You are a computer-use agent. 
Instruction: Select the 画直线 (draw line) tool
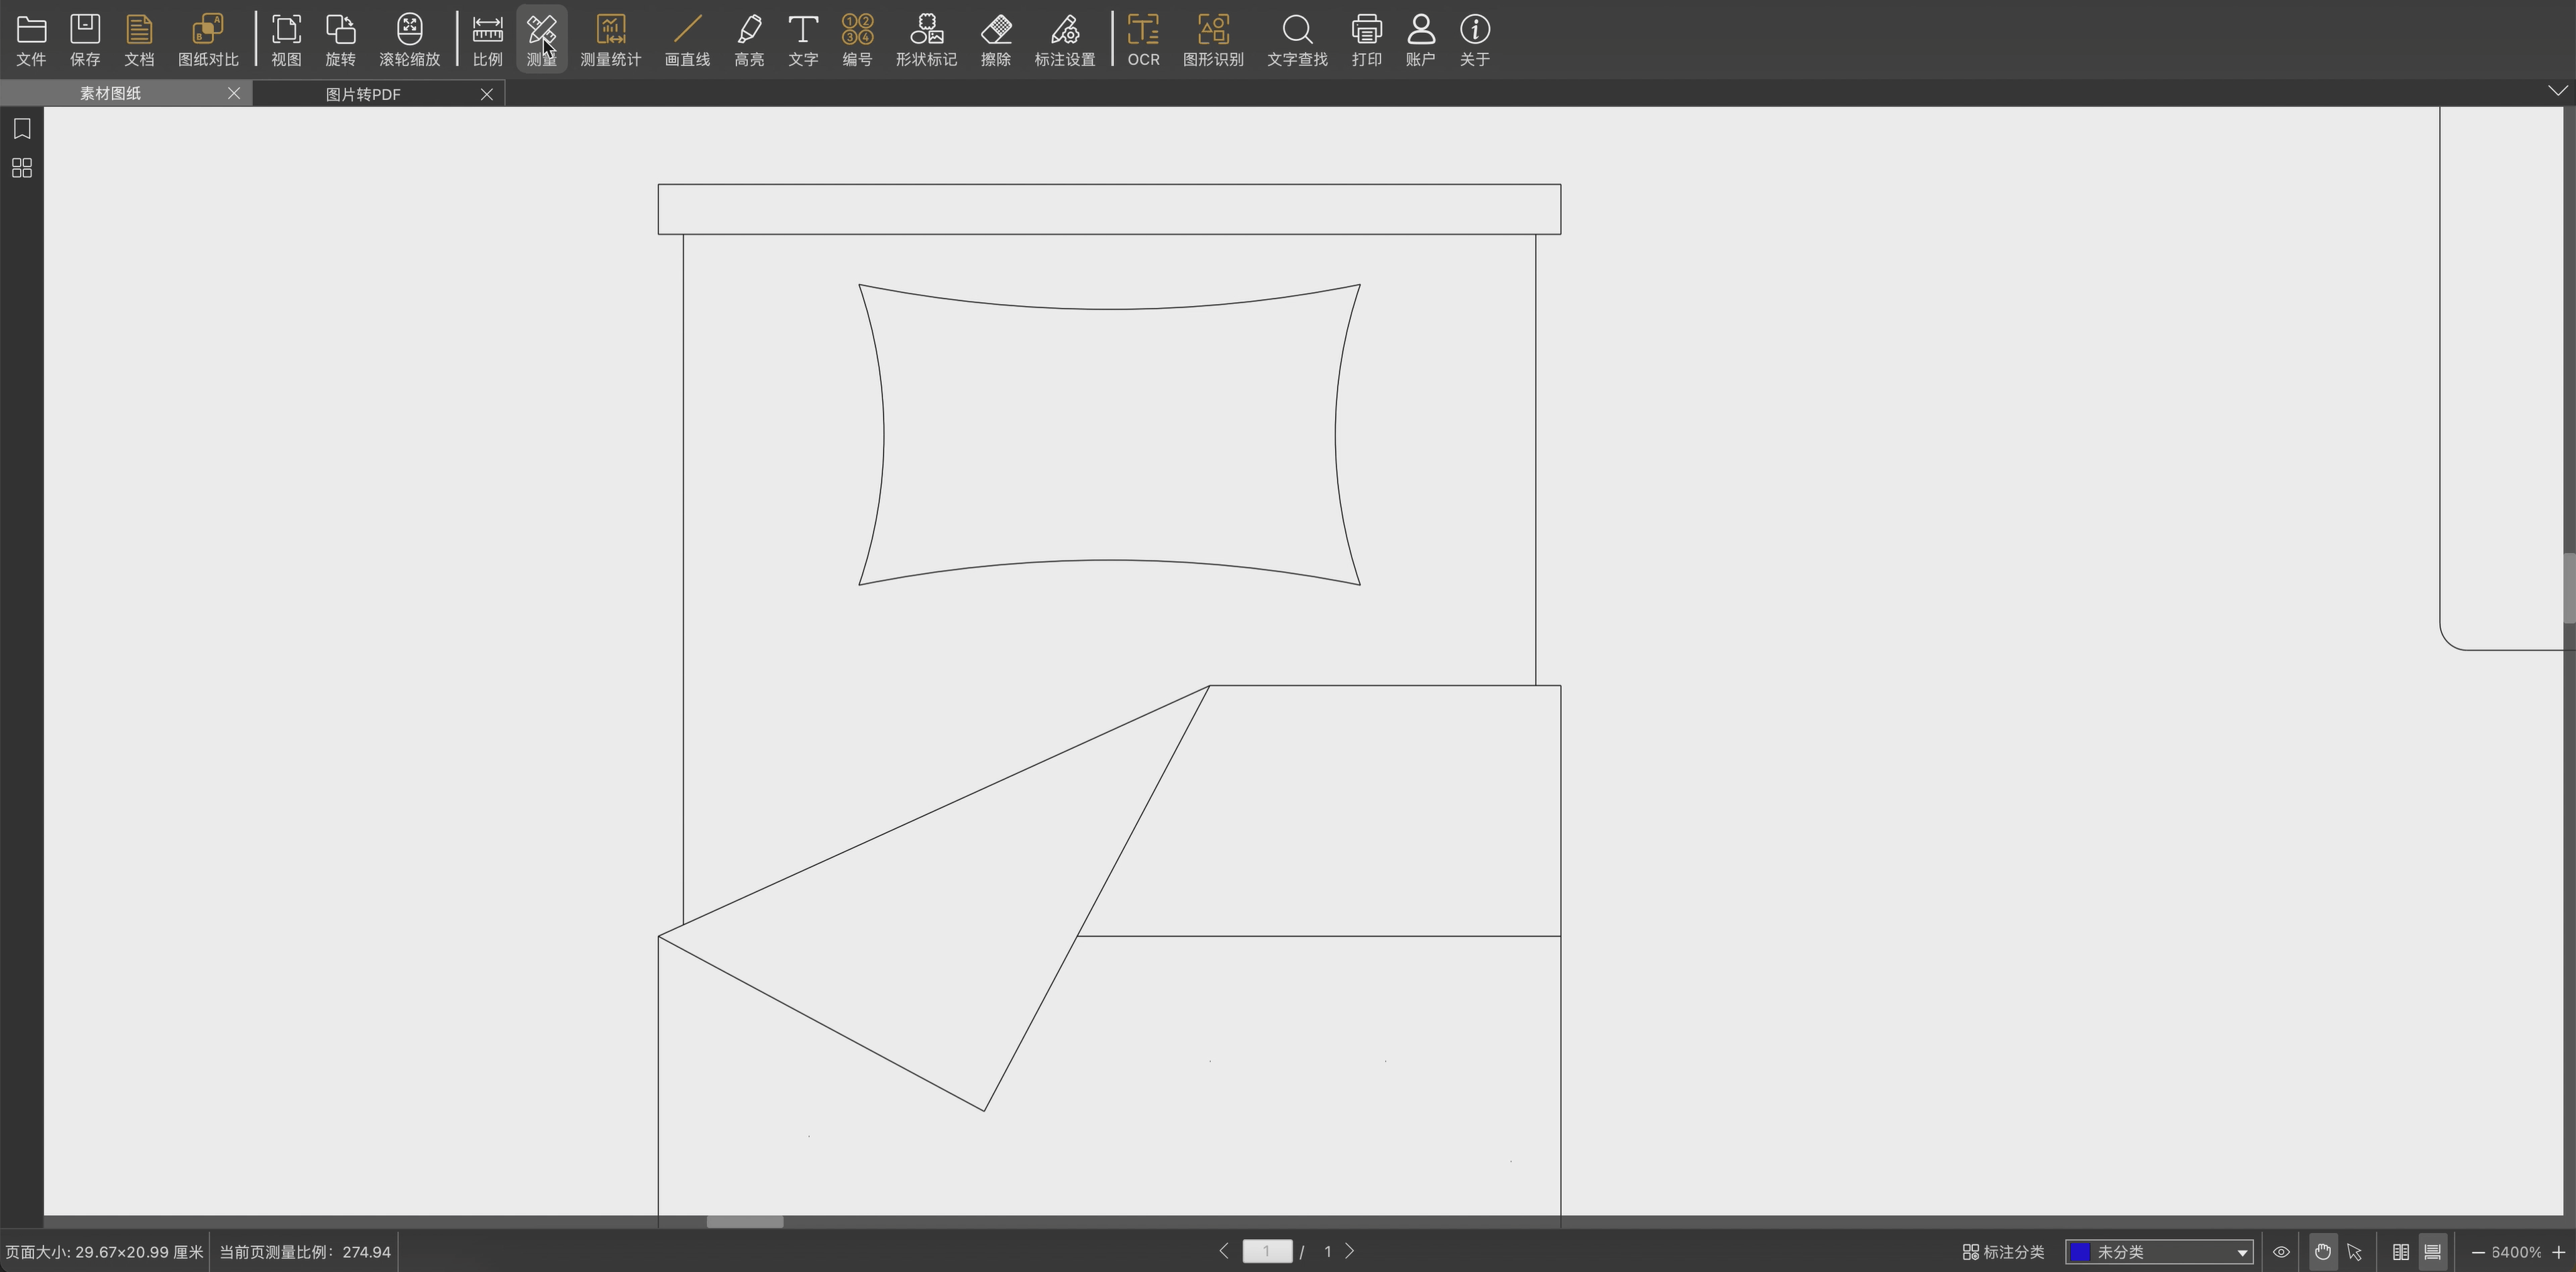(x=687, y=40)
